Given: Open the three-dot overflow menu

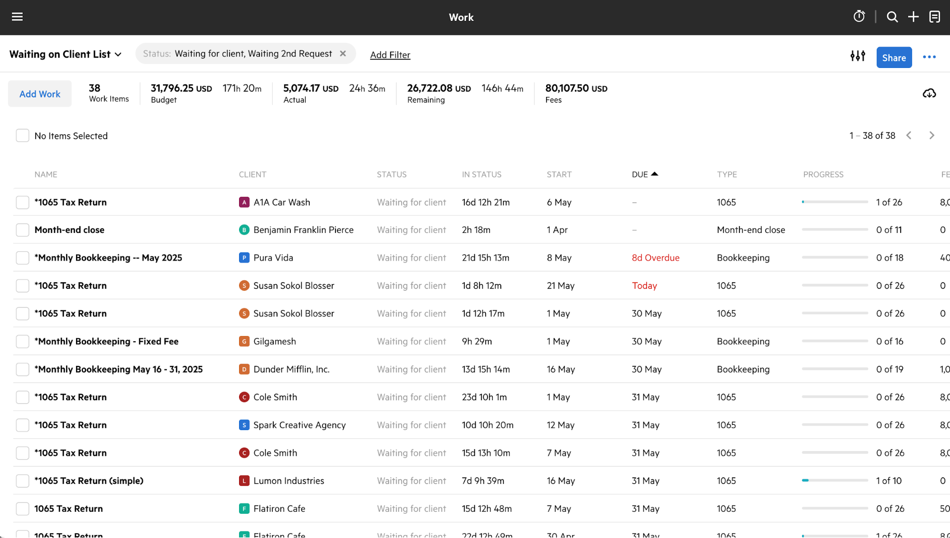Looking at the screenshot, I should pos(929,57).
